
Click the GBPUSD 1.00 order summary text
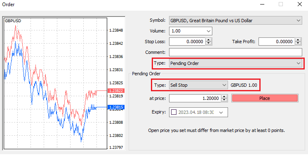(x=244, y=85)
